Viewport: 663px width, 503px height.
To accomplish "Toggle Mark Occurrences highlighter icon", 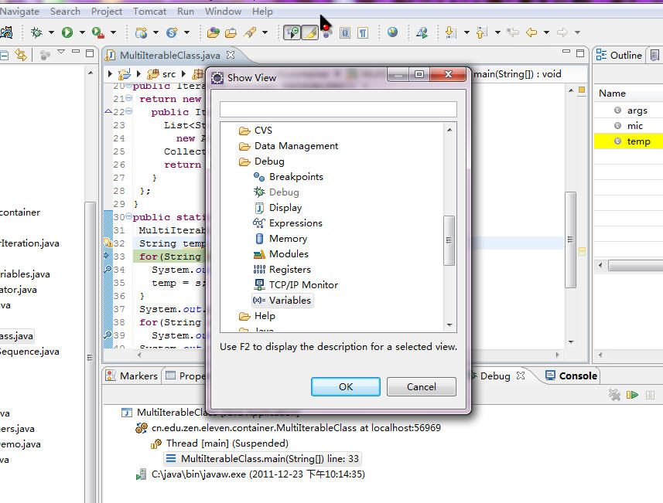I will coord(309,32).
